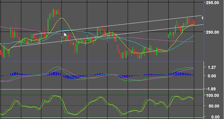224x119 pixels.
Task: Select the lower white channel trendline
Action: pyautogui.click(x=108, y=36)
